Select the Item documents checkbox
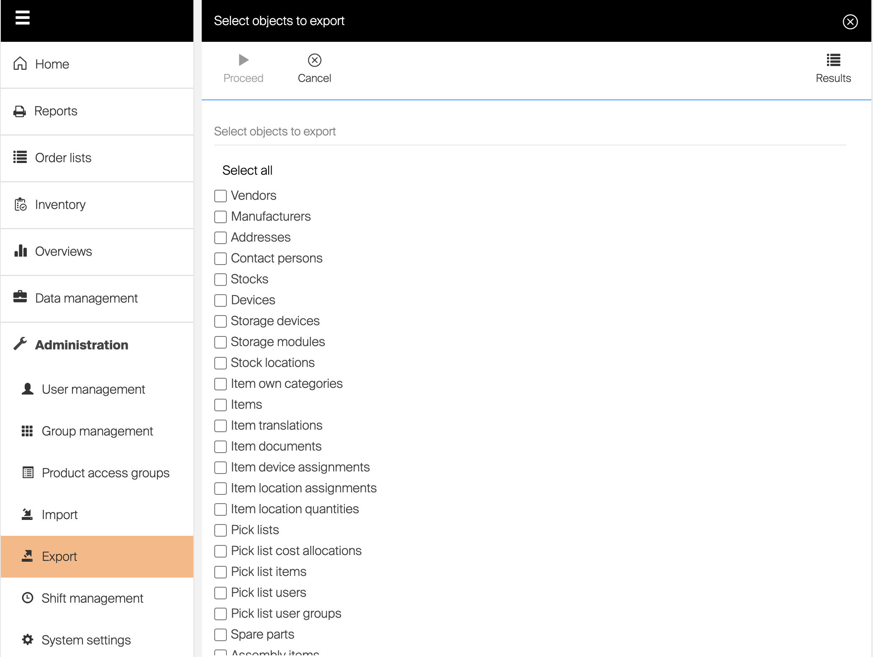 coord(221,447)
